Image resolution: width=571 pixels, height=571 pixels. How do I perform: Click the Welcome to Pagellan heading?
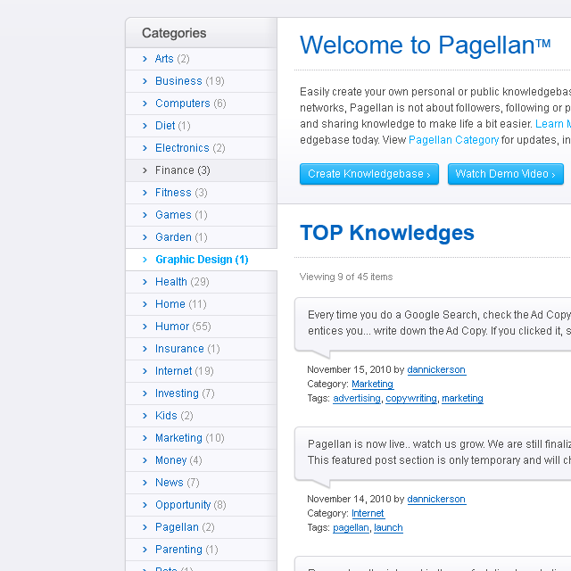coord(425,46)
